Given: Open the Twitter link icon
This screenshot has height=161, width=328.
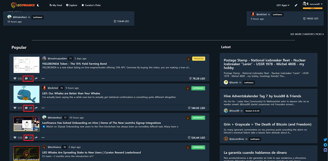Looking at the screenshot, I should pos(325,140).
